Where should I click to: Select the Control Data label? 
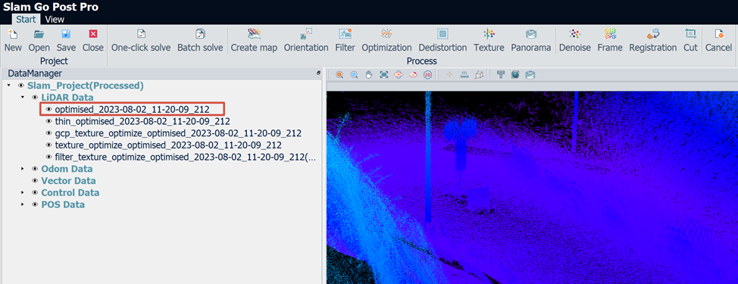pos(70,193)
